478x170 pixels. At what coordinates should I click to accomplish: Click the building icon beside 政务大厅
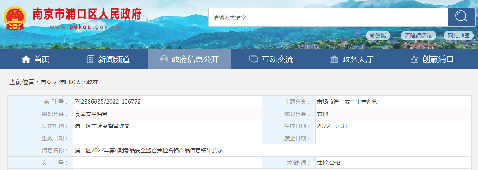[x=334, y=60]
